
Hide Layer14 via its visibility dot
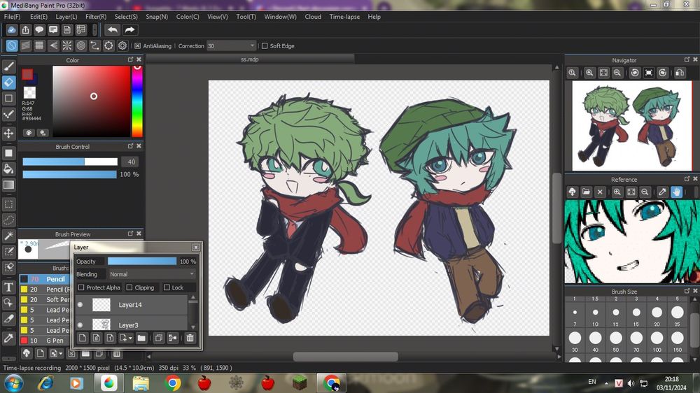[80, 305]
